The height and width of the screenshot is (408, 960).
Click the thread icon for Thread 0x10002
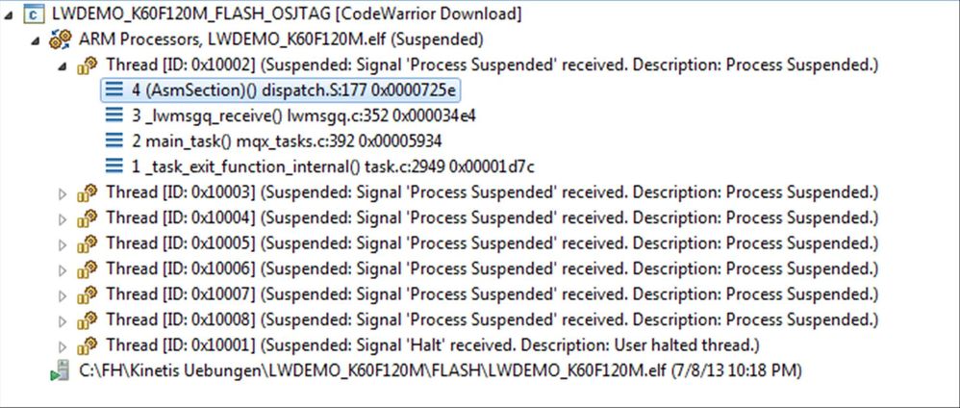coord(88,65)
